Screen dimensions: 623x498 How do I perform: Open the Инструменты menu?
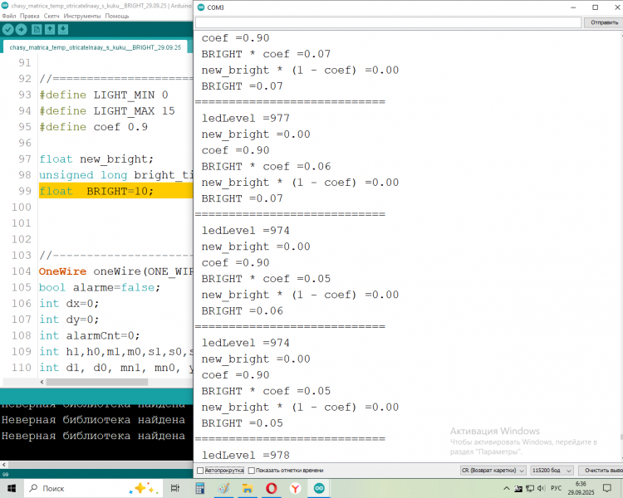(81, 16)
